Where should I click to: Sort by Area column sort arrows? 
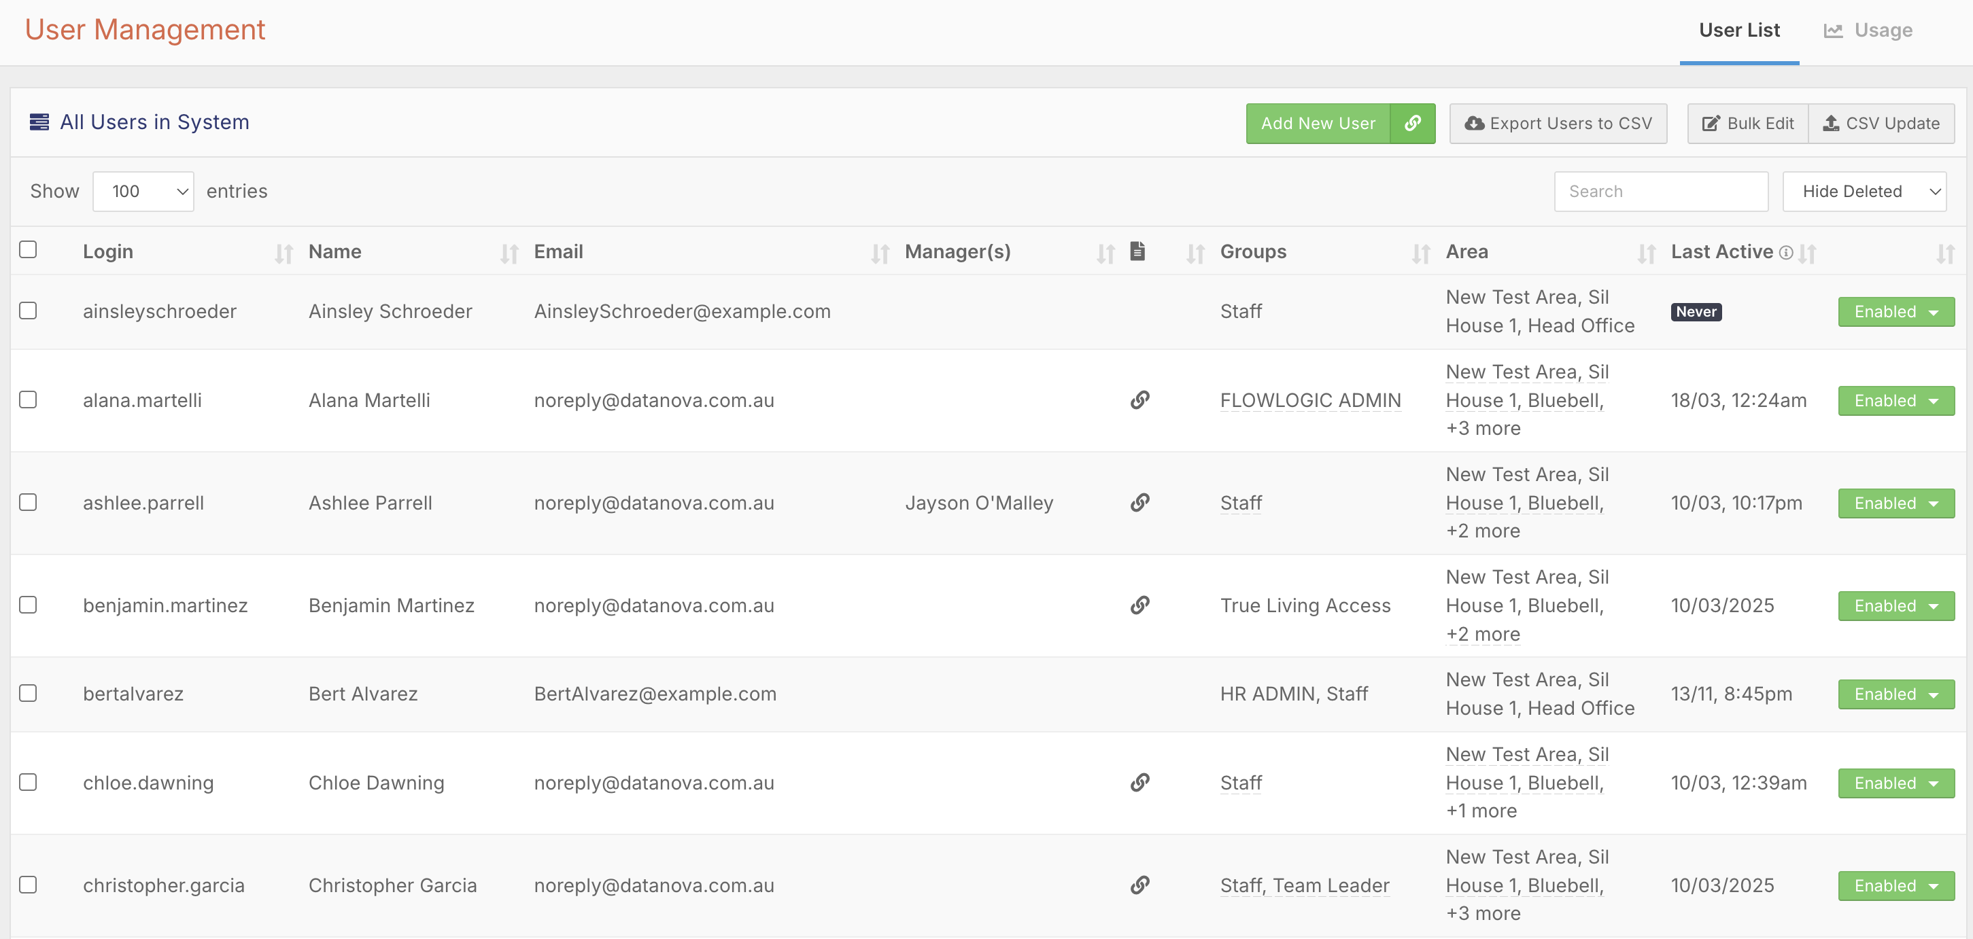1646,253
